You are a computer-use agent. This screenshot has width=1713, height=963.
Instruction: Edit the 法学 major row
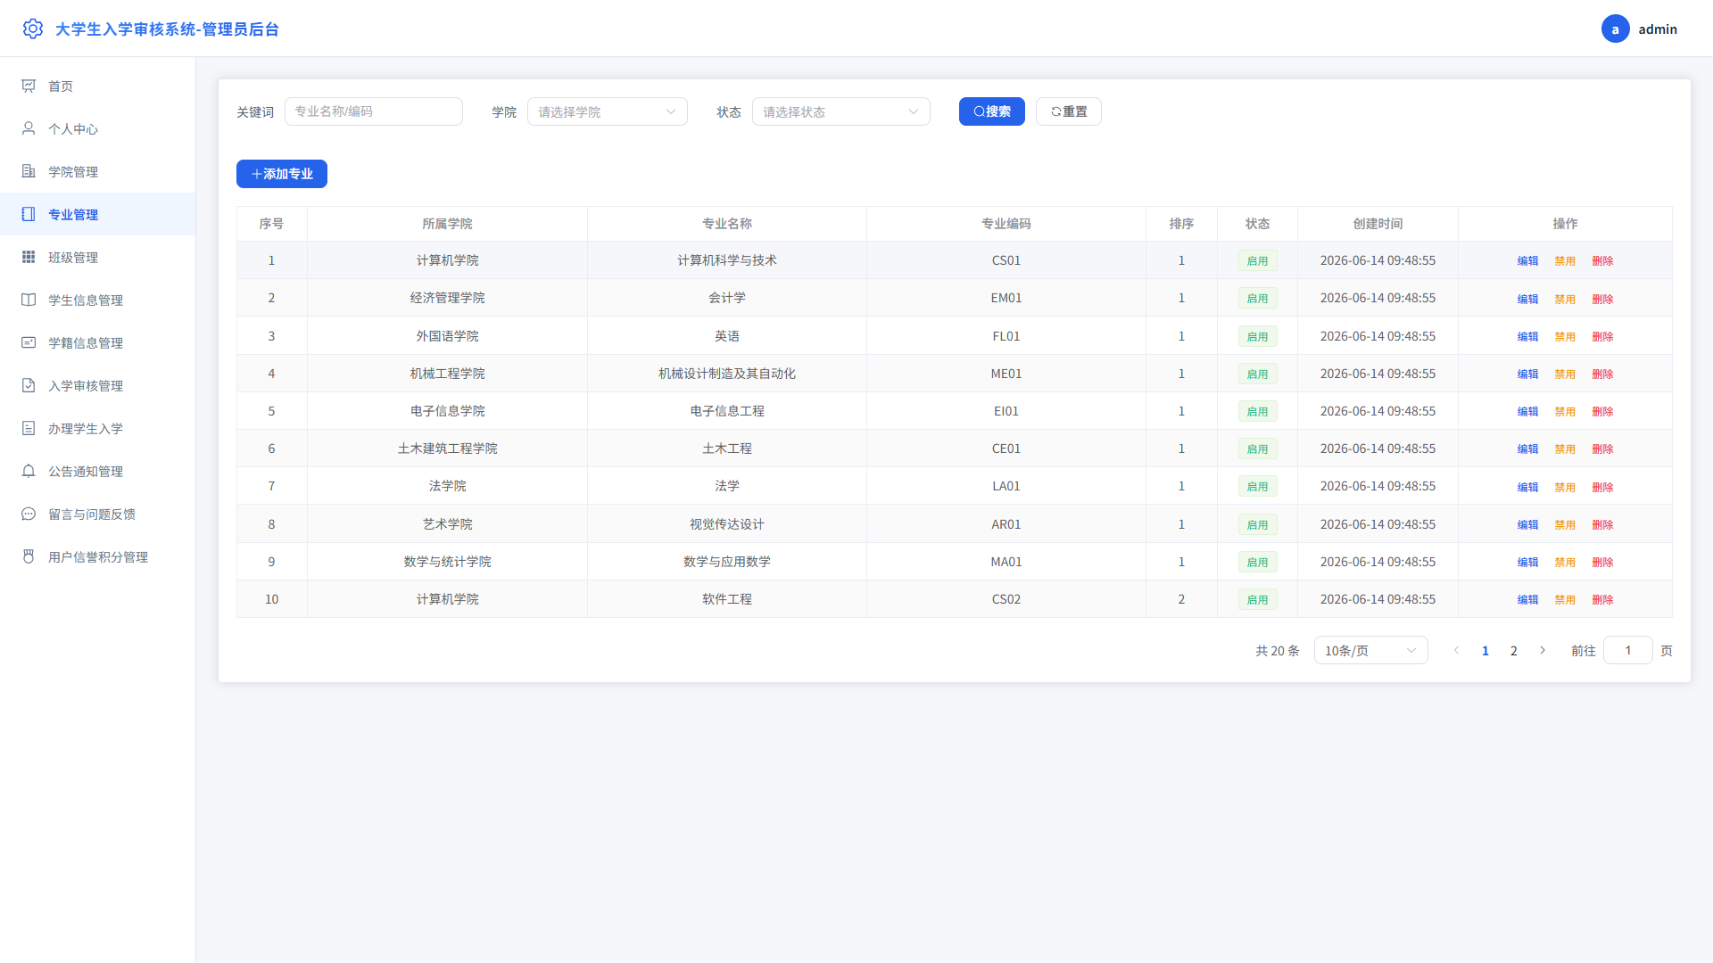click(x=1527, y=487)
